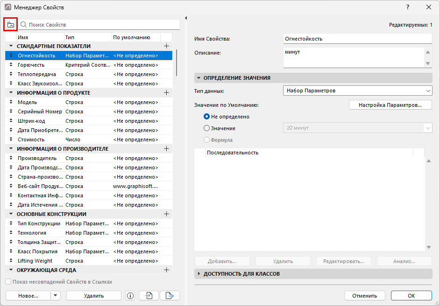Viewport: 440px width, 306px height.
Task: Collapse the left panel with the arrow
Action: (x=186, y=18)
